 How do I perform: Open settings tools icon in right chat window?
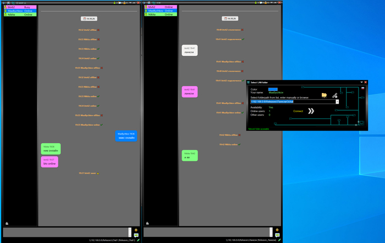pyautogui.click(x=149, y=3)
